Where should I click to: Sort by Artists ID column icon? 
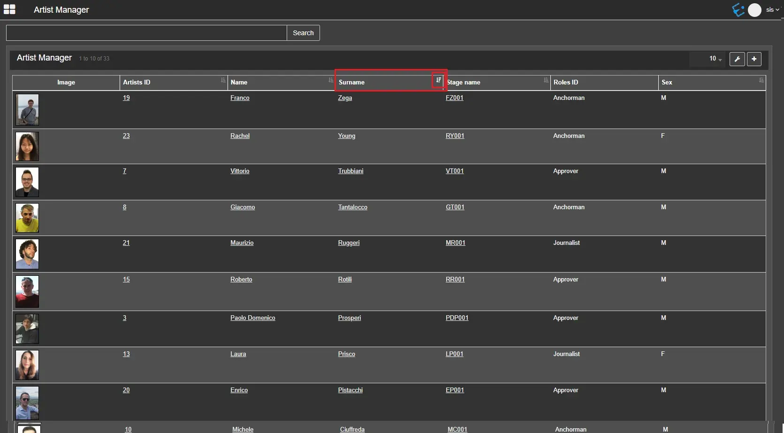(x=223, y=80)
